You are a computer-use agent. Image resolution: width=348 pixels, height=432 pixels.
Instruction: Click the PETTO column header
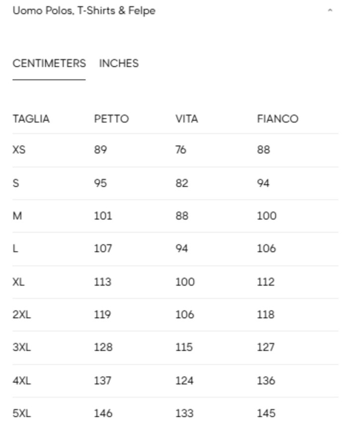(111, 119)
